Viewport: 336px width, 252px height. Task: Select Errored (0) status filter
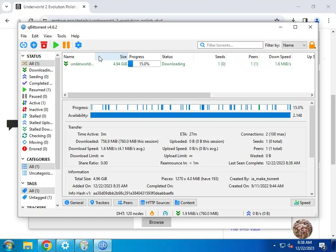click(x=38, y=149)
